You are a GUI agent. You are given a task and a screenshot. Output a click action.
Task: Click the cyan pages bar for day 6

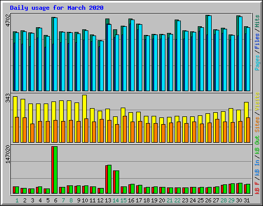click(x=55, y=54)
